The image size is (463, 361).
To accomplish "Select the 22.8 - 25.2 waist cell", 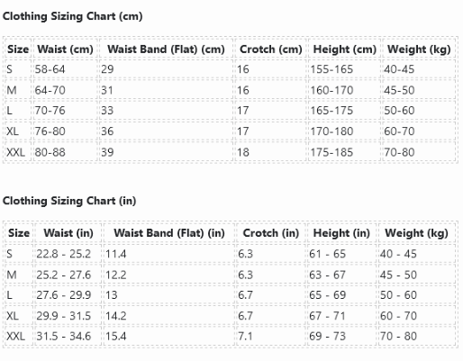I will (64, 254).
